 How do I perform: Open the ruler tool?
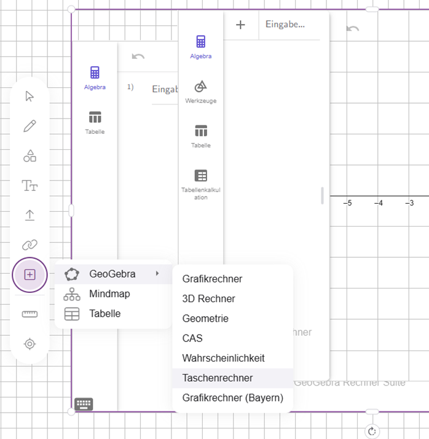(30, 314)
